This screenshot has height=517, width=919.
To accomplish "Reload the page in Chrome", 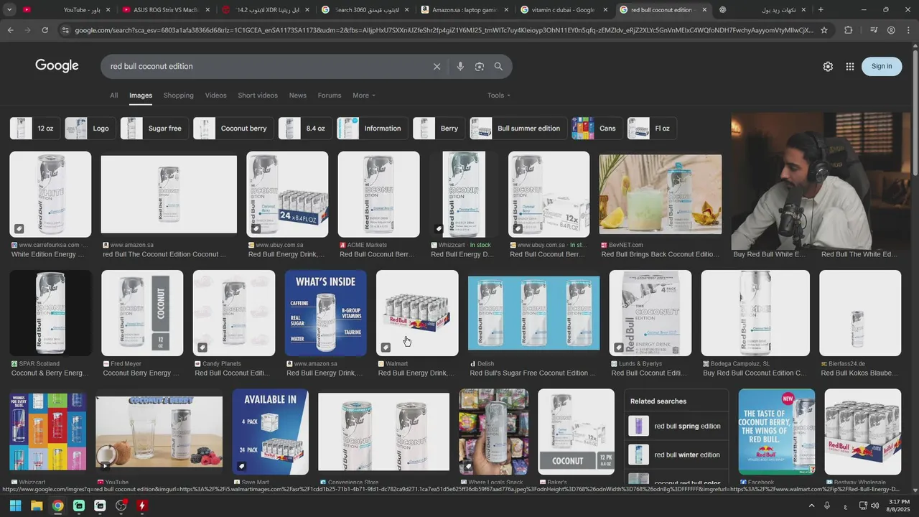I will [45, 30].
